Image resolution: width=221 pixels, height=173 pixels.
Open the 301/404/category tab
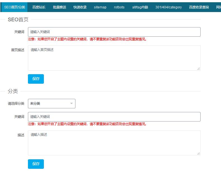(168, 7)
